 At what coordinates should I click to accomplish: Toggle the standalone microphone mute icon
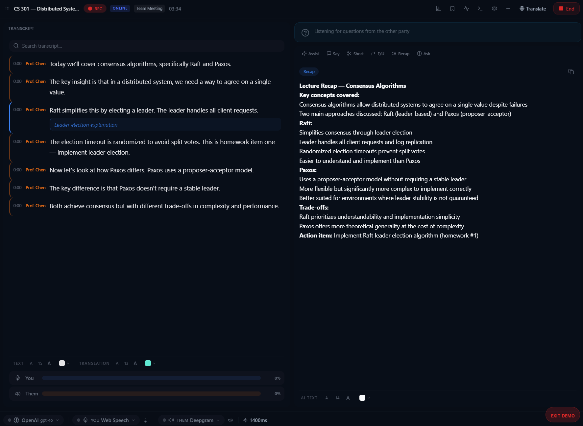click(x=145, y=420)
